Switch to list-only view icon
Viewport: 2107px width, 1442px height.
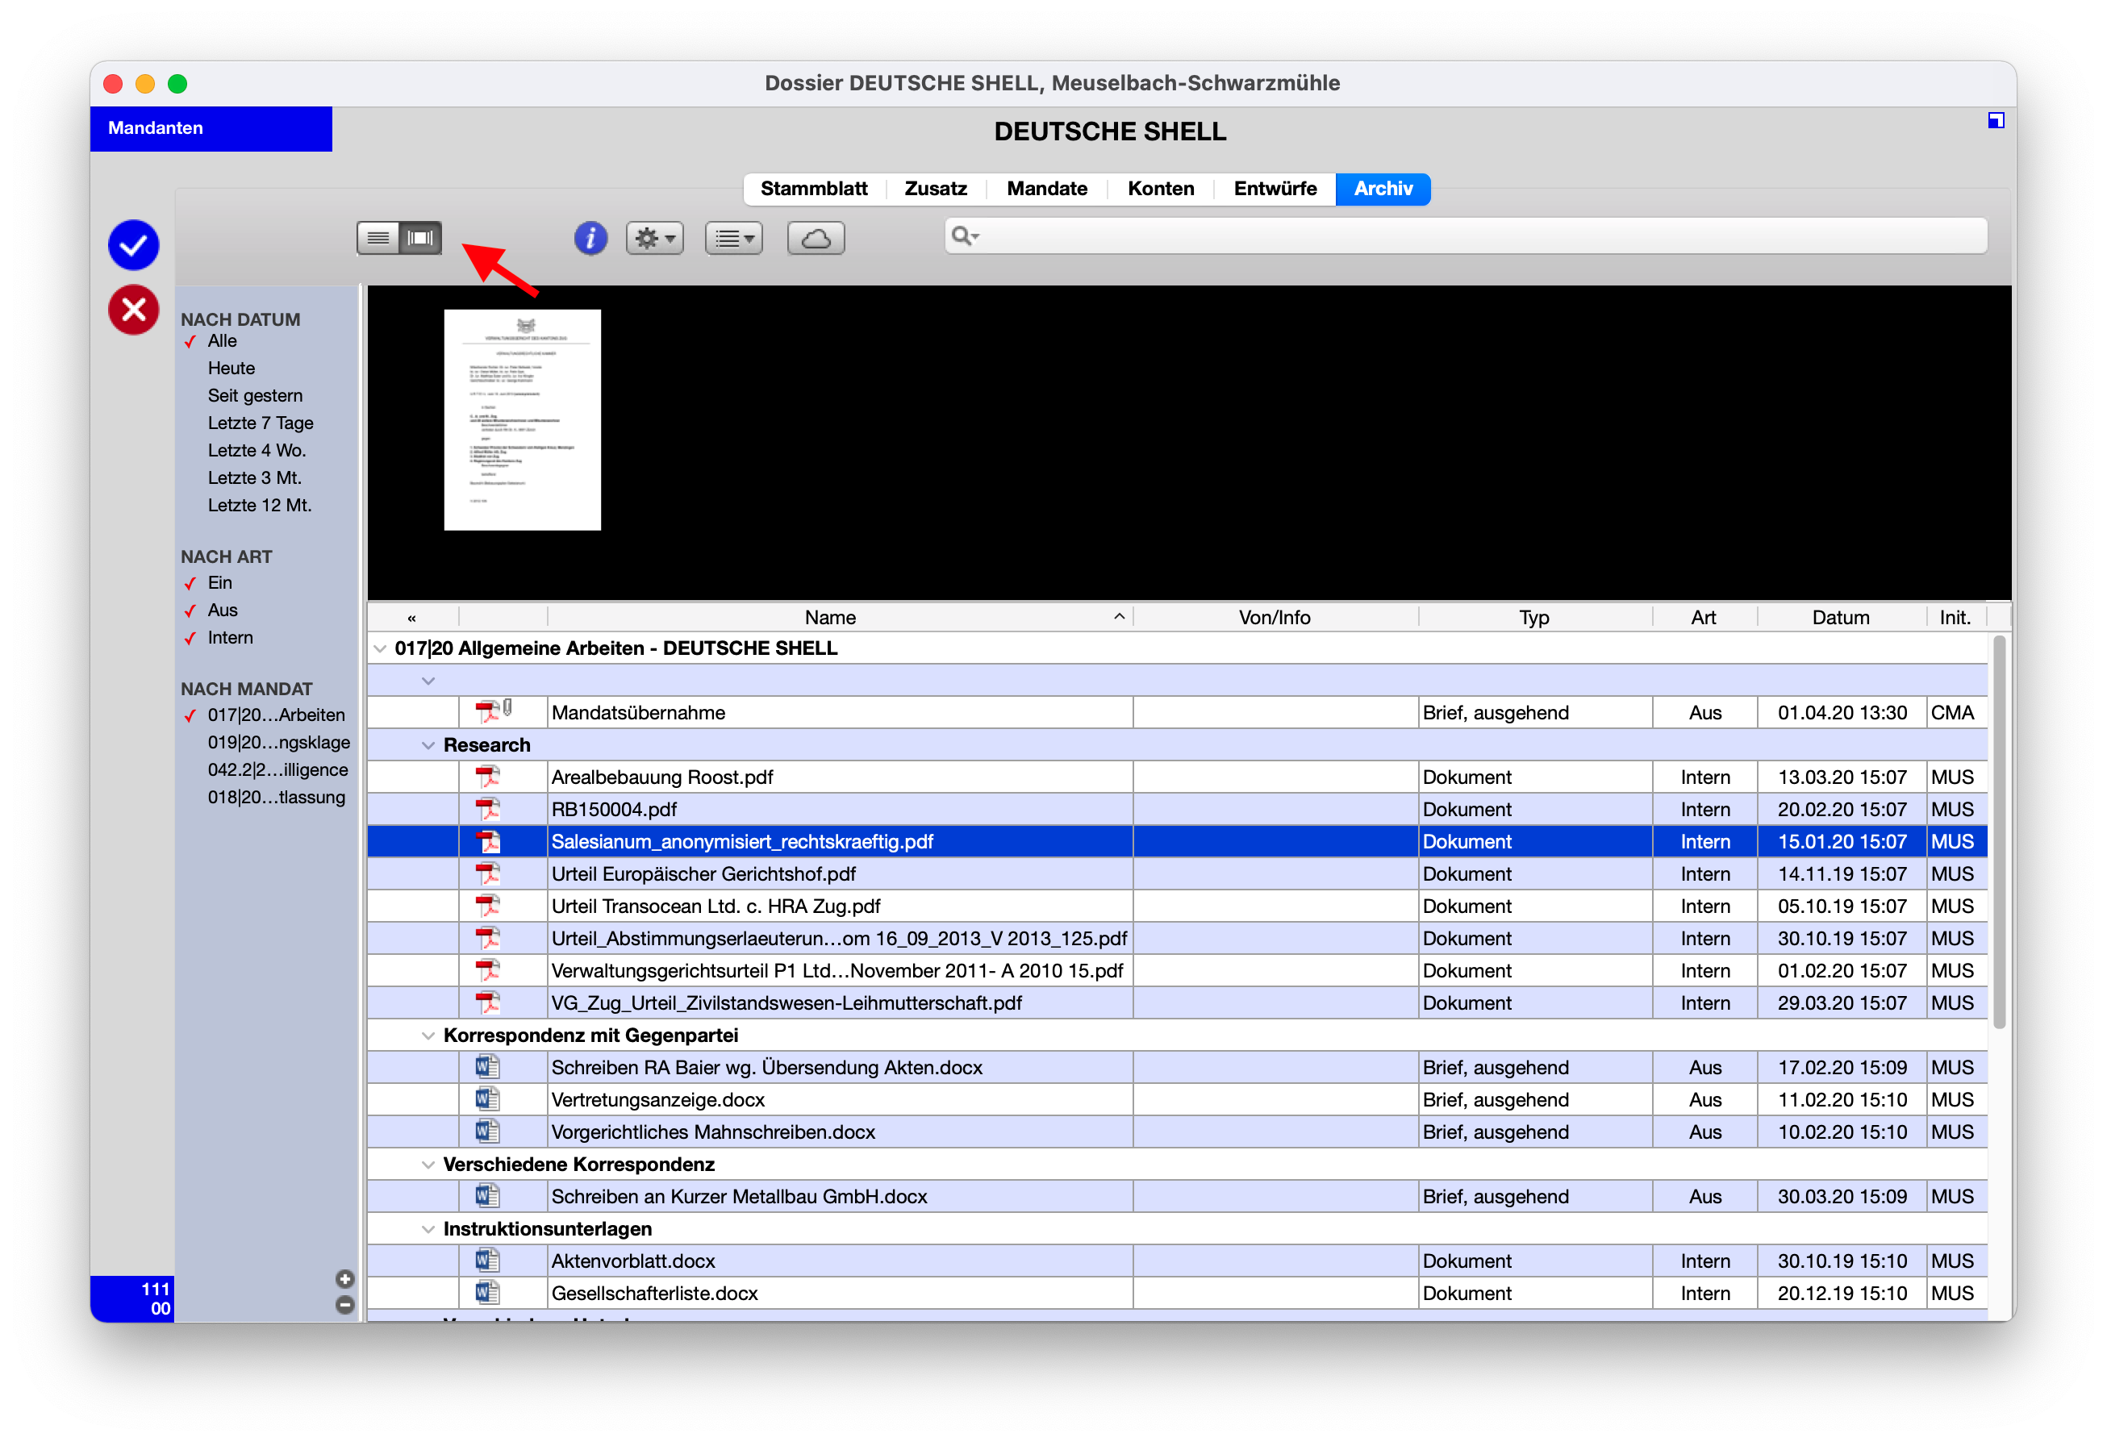coord(378,239)
